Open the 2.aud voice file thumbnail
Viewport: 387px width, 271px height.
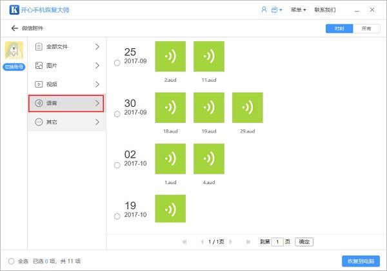(170, 57)
